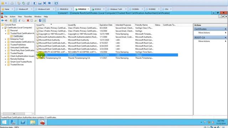The image size is (228, 128).
Task: Launch PowerShell from taskbar
Action: (23, 122)
